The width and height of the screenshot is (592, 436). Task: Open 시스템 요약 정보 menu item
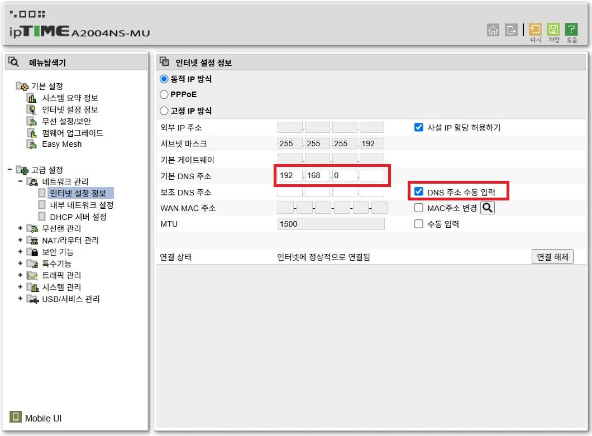pos(70,98)
